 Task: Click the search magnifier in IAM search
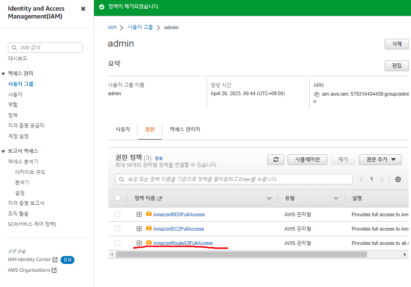point(14,48)
